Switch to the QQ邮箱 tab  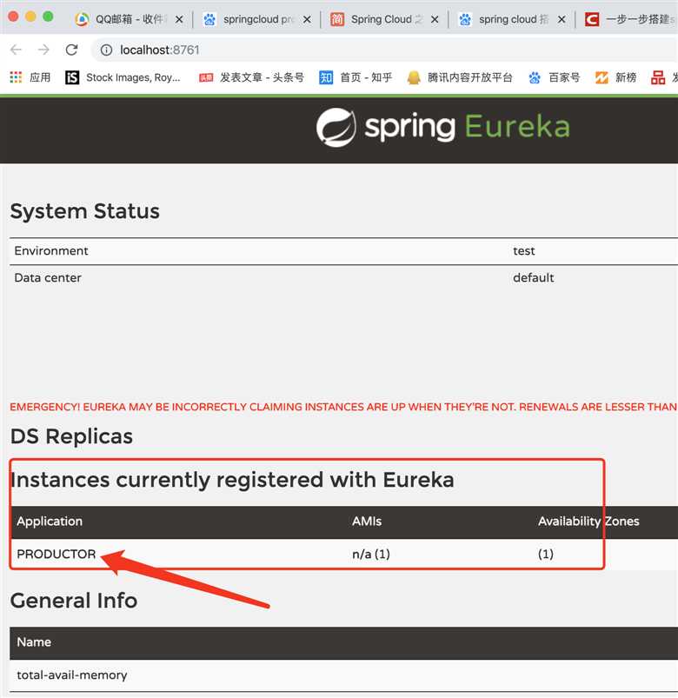point(122,19)
